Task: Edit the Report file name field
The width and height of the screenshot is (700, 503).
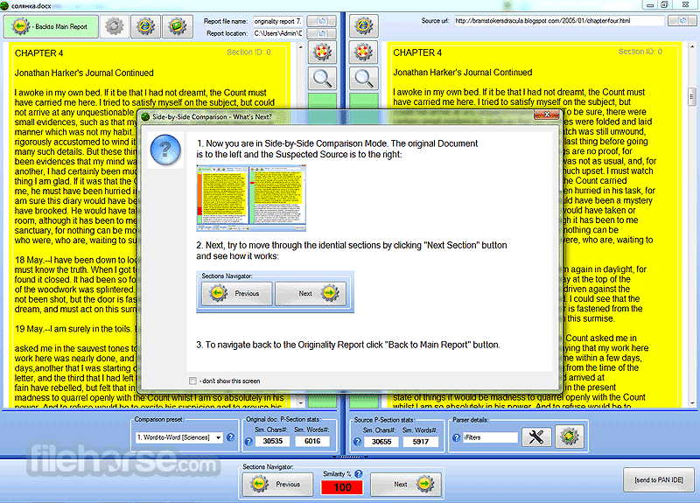Action: pyautogui.click(x=278, y=21)
